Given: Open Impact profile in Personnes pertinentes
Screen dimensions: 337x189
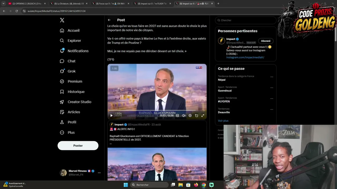Looking at the screenshot, I should click(x=231, y=39).
